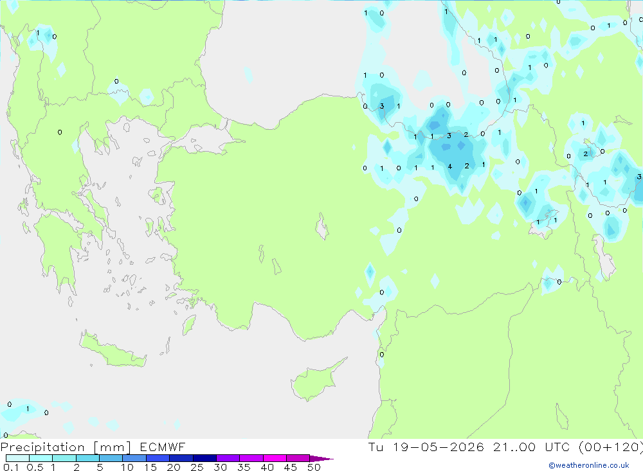This screenshot has width=643, height=471.
Task: Click the legend label '45'
Action: click(291, 467)
